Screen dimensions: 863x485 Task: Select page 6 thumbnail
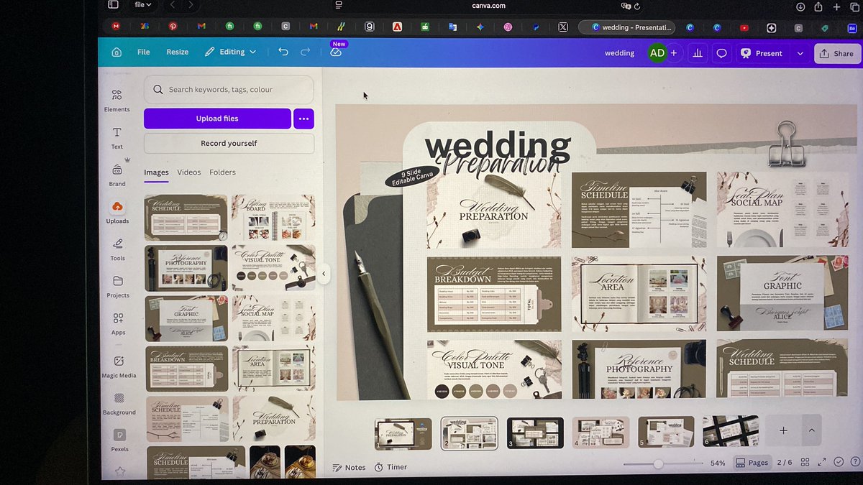731,430
